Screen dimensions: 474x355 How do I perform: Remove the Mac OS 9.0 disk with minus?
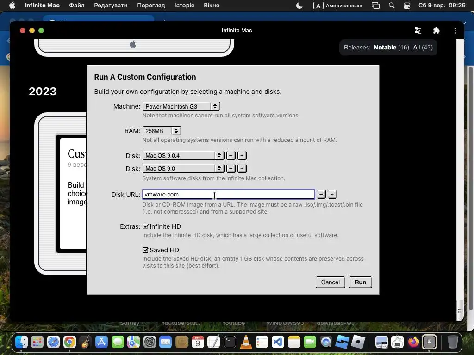(231, 168)
